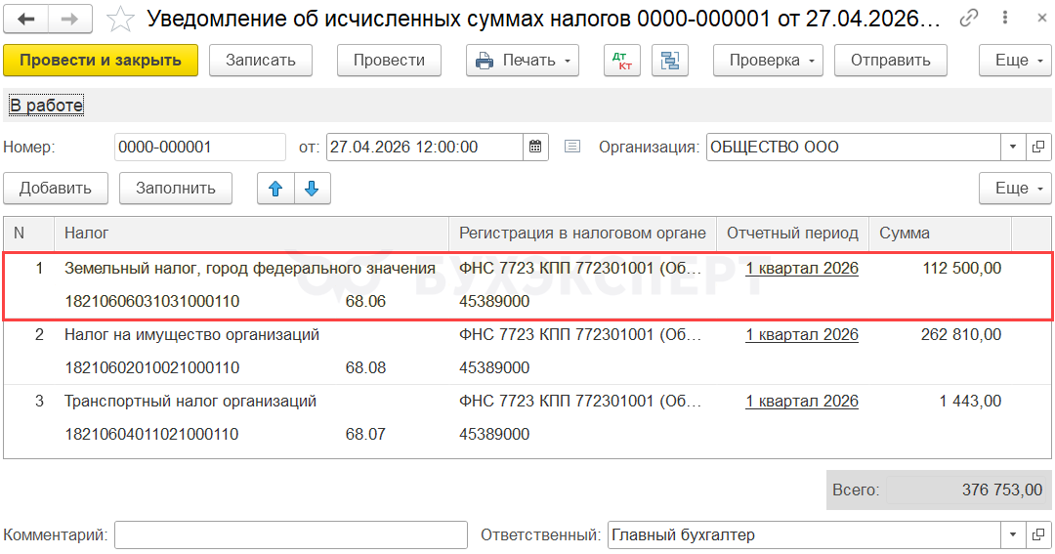Open calendar picker for the date field

click(x=535, y=148)
